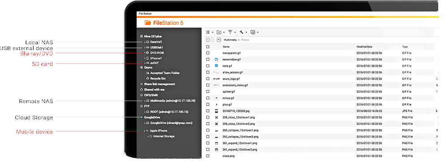Click the Multimedia breadcrumb link
Screen dimensions: 448x164
point(230,40)
